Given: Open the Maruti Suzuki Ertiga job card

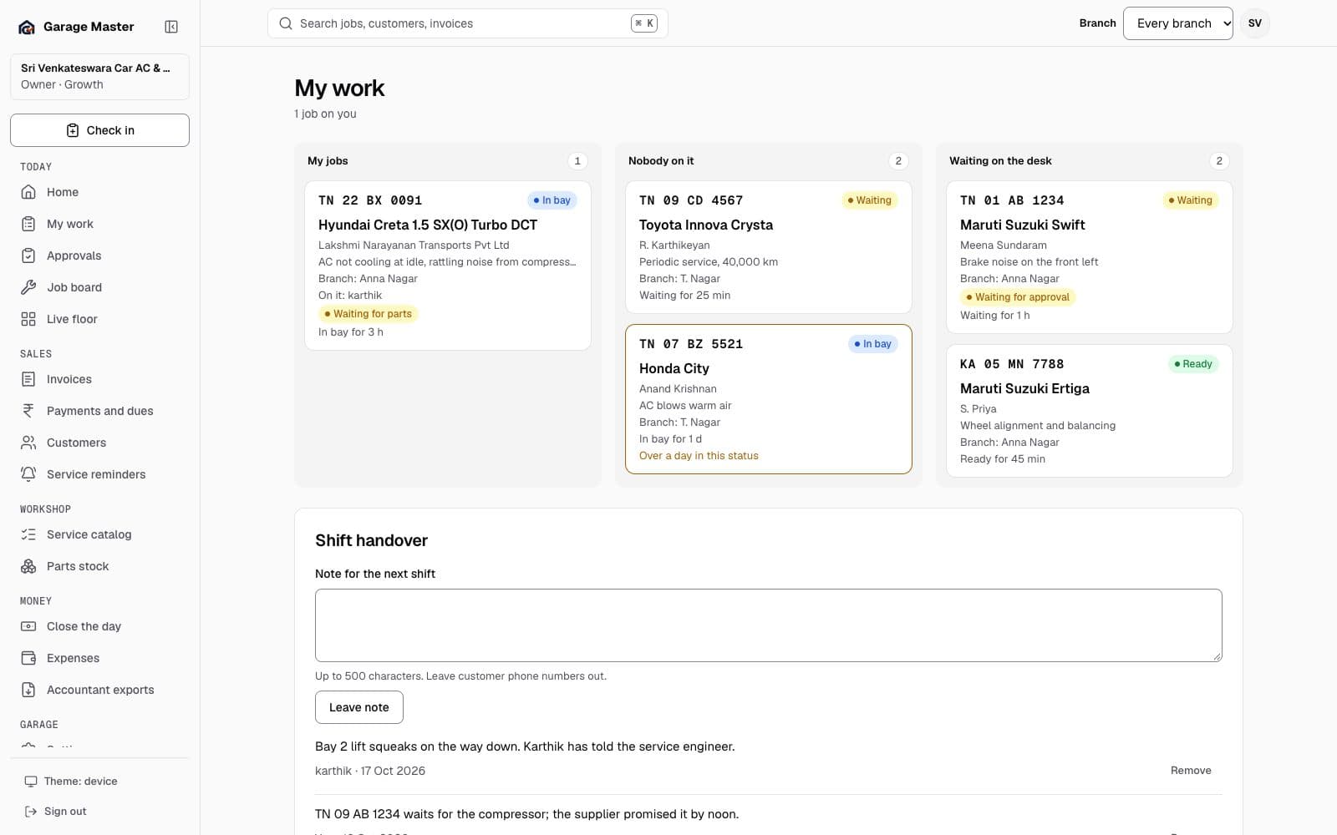Looking at the screenshot, I should [x=1090, y=411].
